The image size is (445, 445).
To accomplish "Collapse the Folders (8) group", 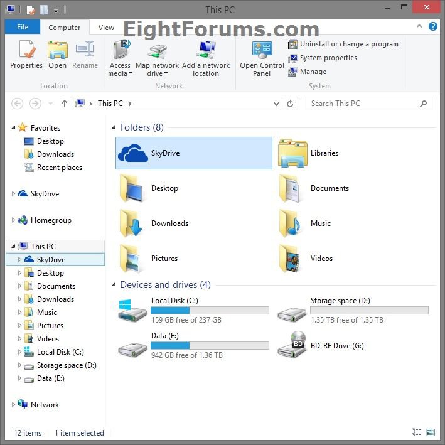I will pyautogui.click(x=114, y=127).
